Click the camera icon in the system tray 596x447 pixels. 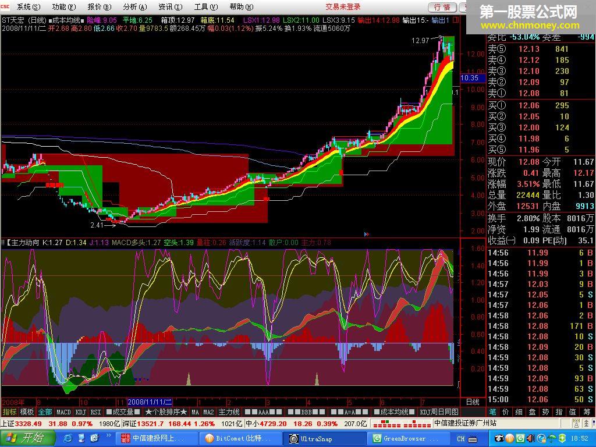499,438
